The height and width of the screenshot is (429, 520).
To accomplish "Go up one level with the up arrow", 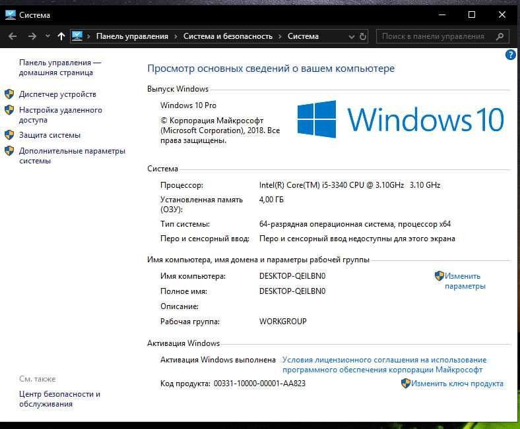I will (61, 36).
